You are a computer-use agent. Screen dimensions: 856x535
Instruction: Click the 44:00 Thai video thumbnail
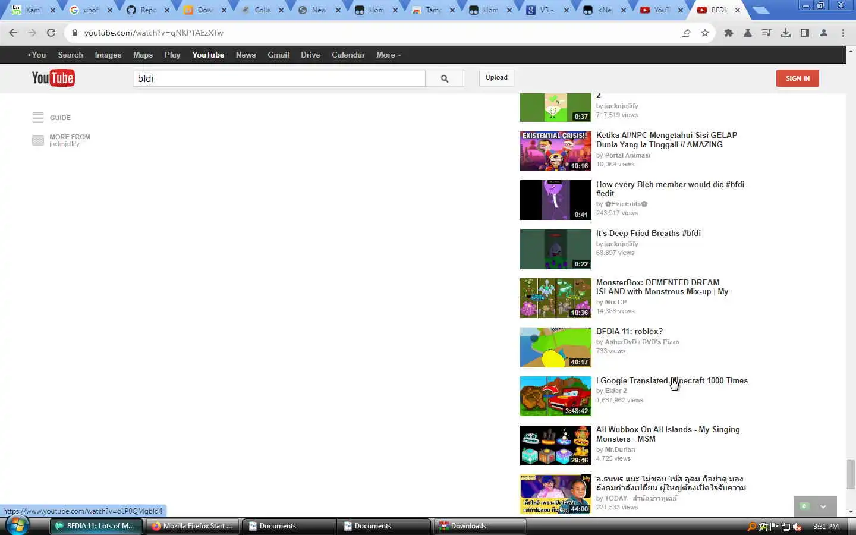[556, 494]
